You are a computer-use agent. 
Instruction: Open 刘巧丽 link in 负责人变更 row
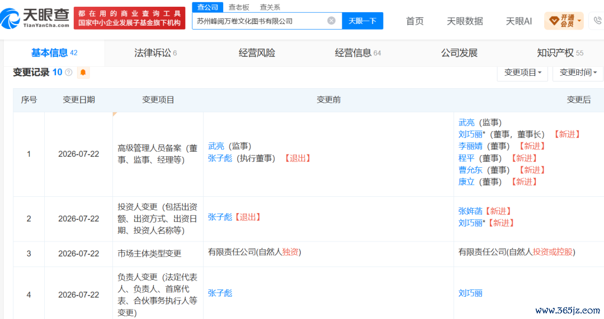(470, 293)
